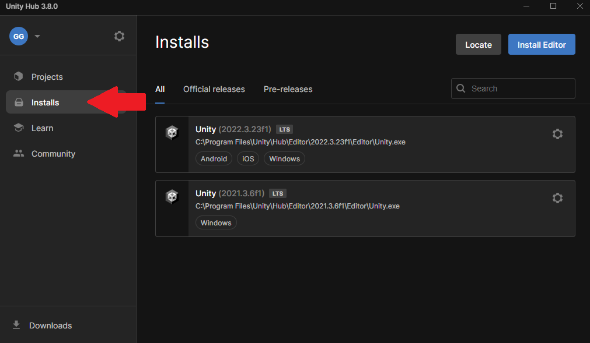Click the iOS module tag
590x343 pixels.
(248, 159)
